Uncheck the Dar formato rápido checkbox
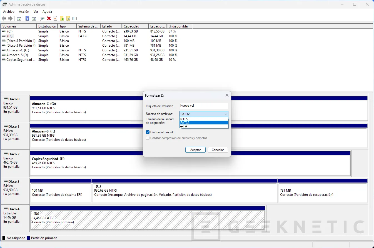Image resolution: width=374 pixels, height=248 pixels. [148, 132]
